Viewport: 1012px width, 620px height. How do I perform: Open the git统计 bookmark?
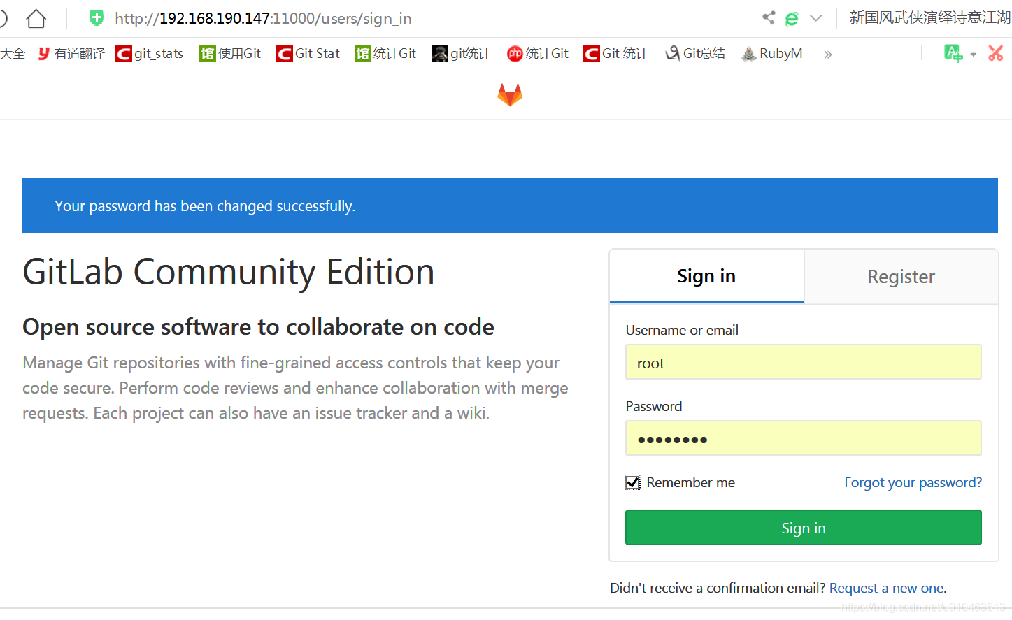tap(461, 54)
